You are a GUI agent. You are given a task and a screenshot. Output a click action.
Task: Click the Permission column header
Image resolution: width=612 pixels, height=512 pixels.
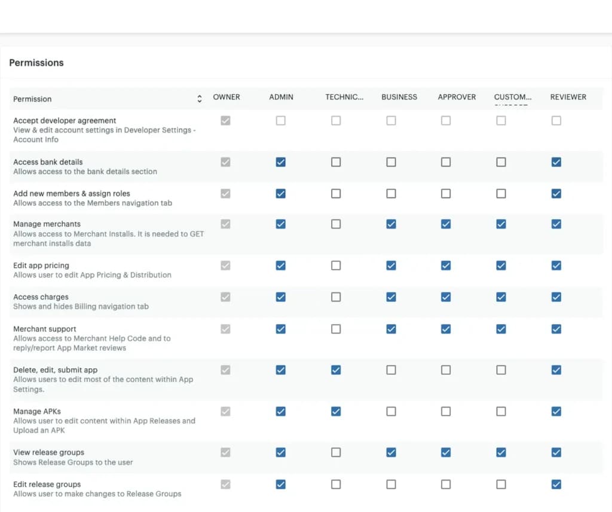tap(32, 99)
